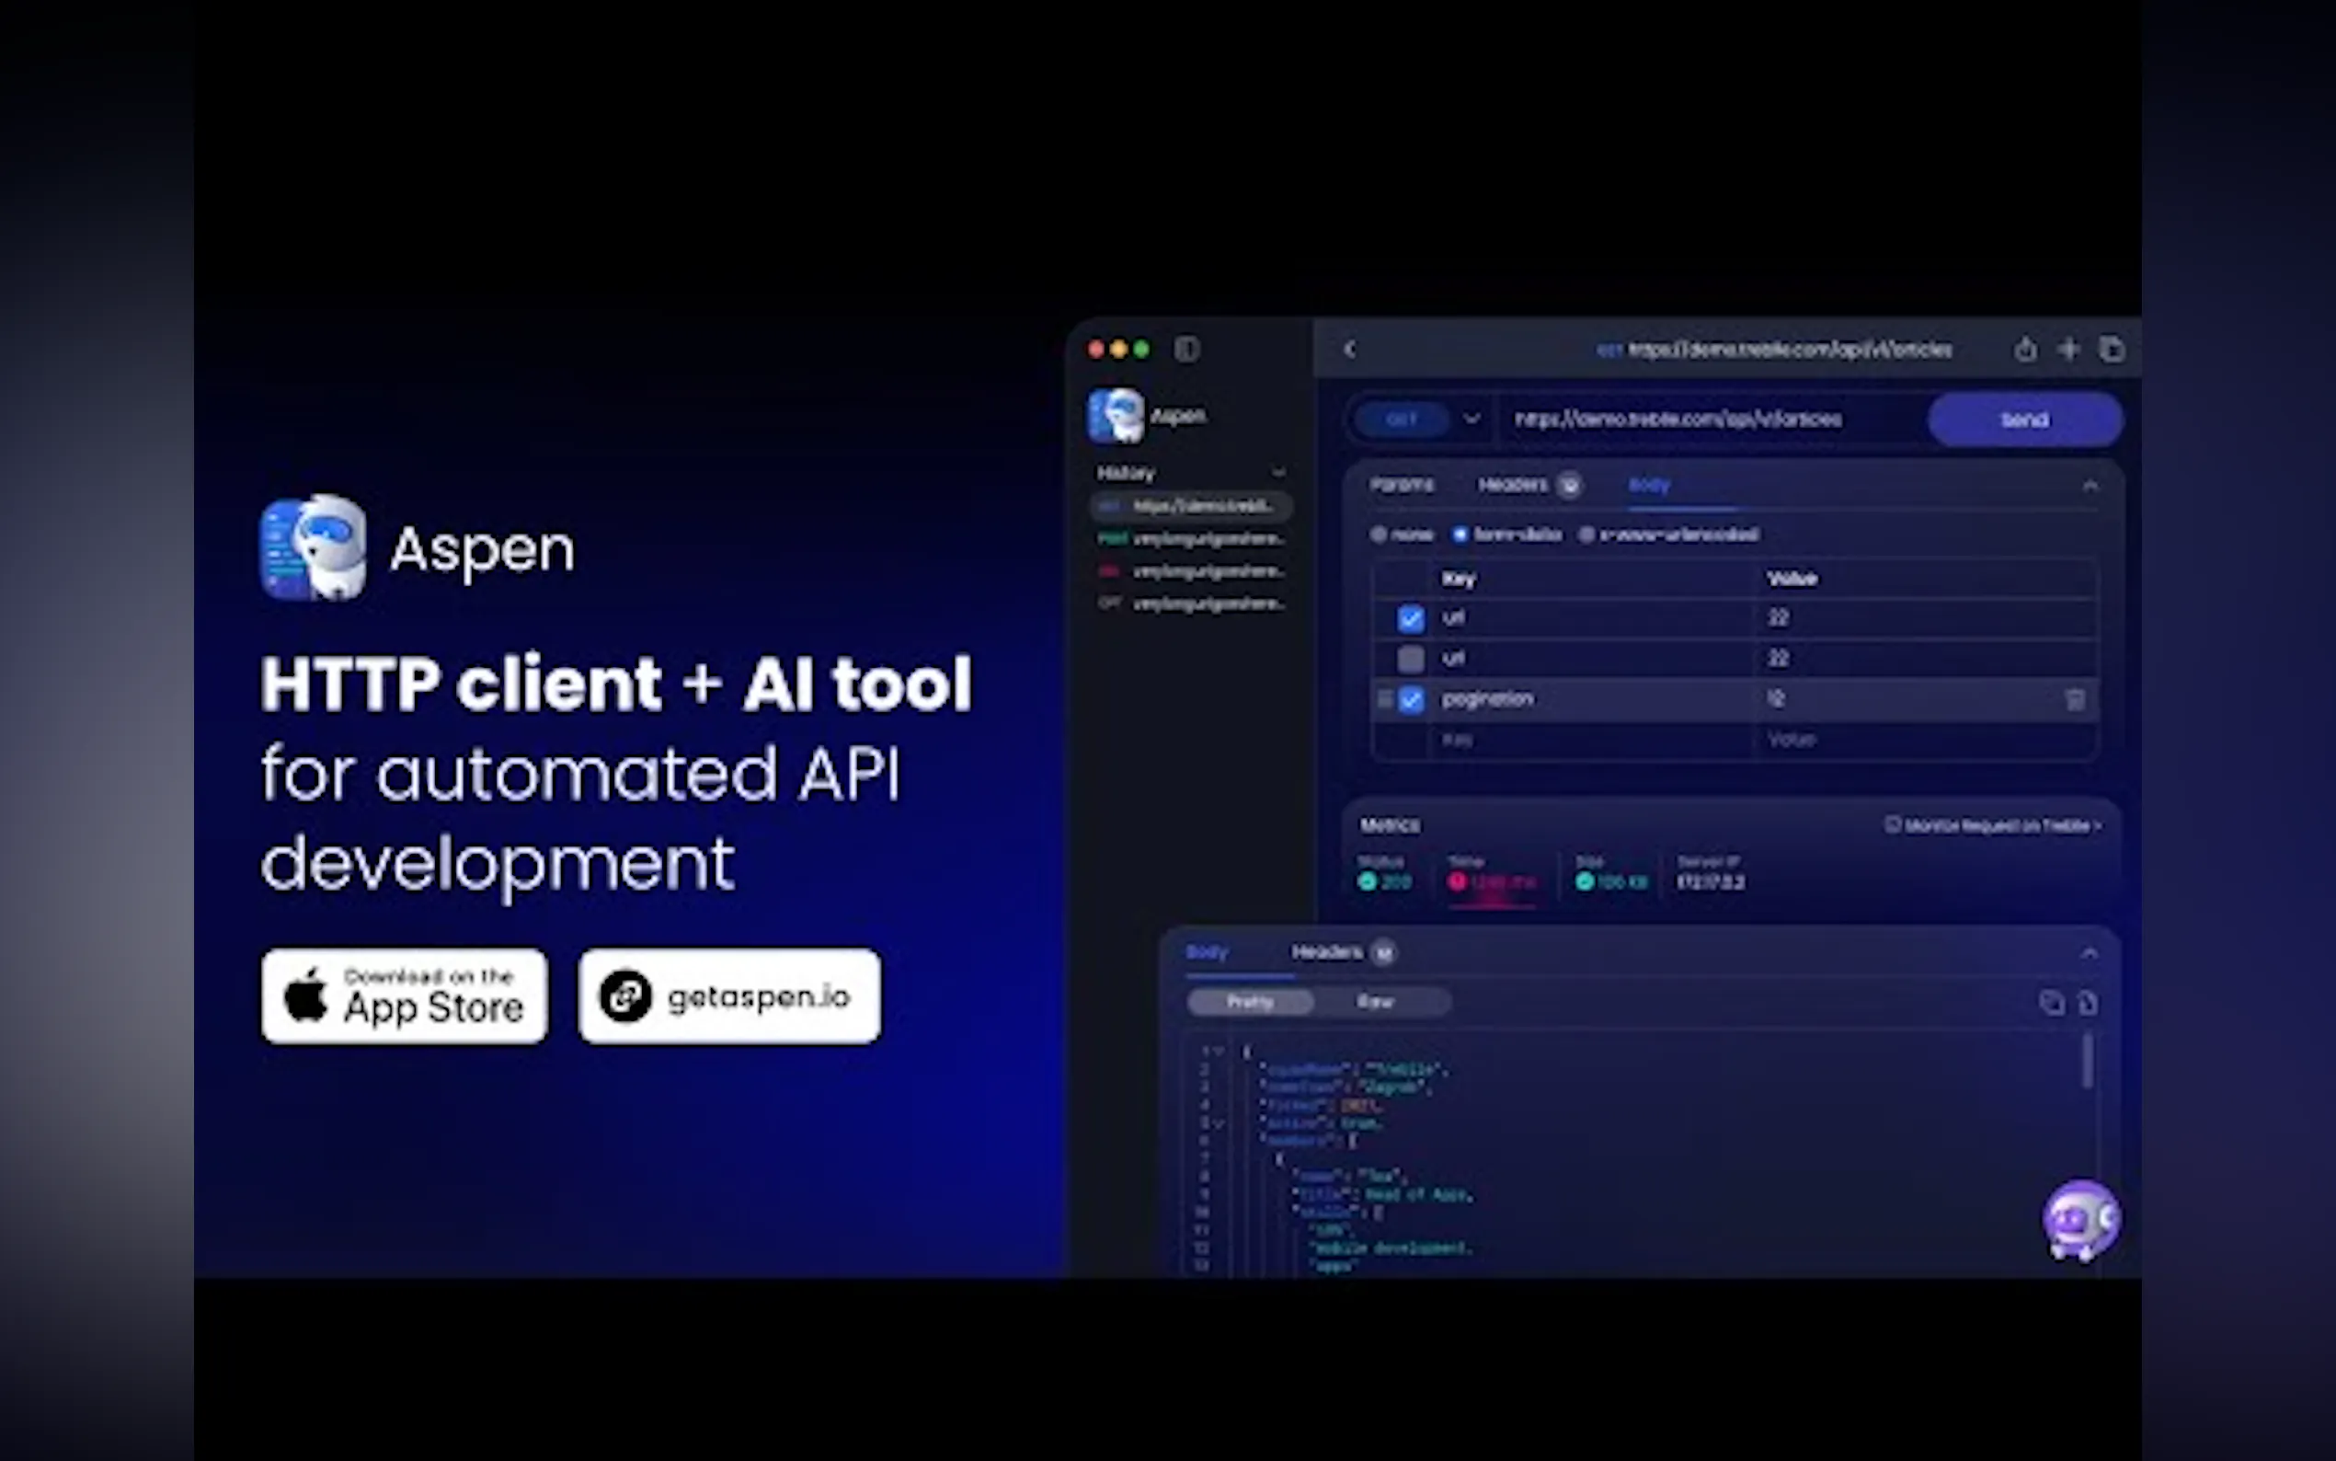Open the GET method dropdown arrow
The width and height of the screenshot is (2336, 1461).
[1471, 420]
